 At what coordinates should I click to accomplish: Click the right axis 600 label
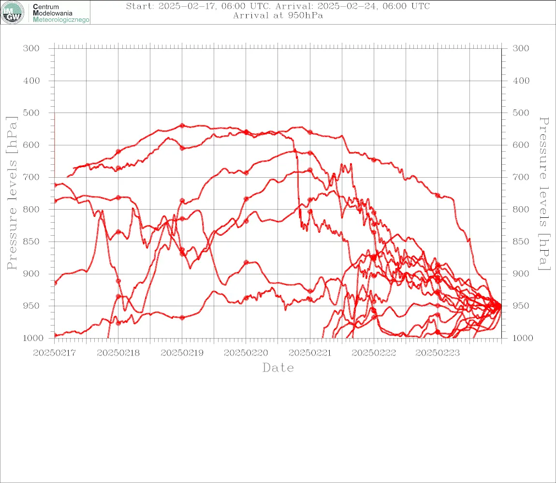[521, 145]
